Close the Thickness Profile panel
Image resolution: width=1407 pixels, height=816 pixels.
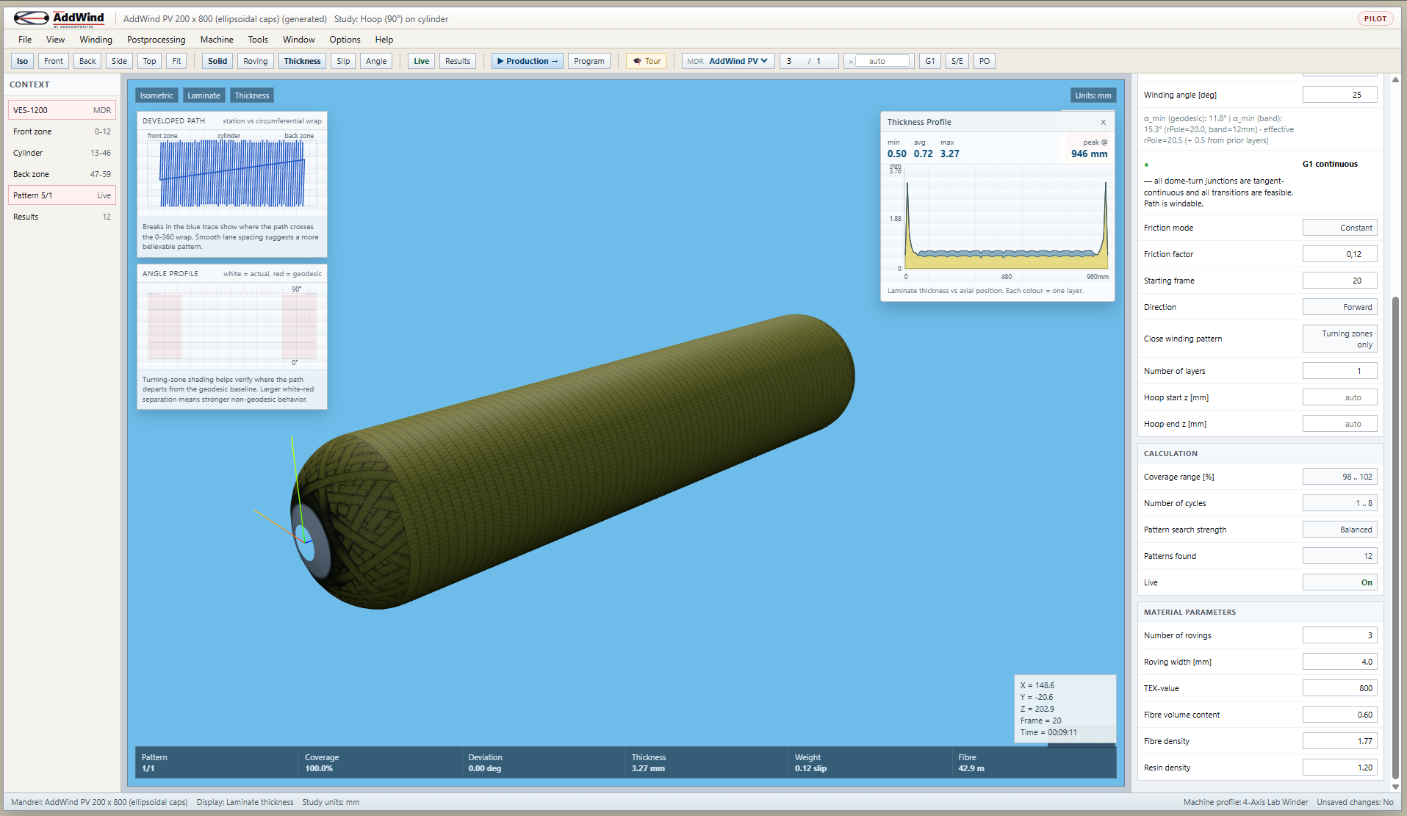[x=1103, y=122]
